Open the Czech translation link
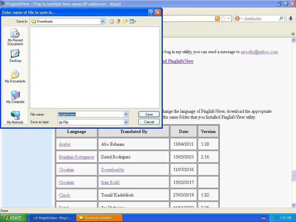The image size is (296, 222). point(64,195)
